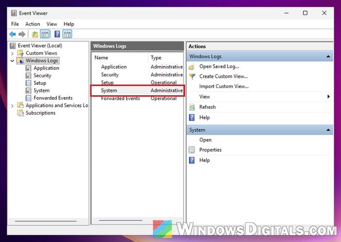
Task: Click Setup log icon in tree
Action: [x=28, y=83]
